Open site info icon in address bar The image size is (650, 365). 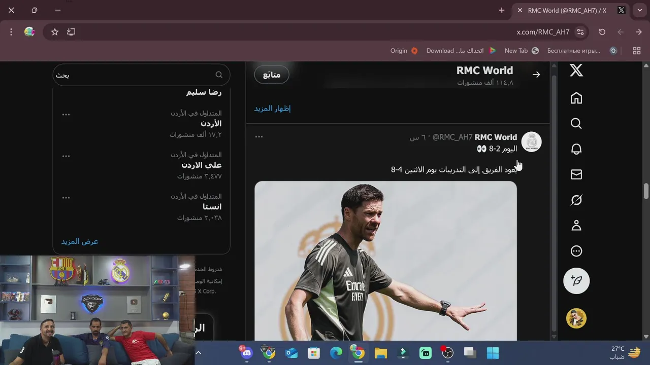(x=580, y=32)
